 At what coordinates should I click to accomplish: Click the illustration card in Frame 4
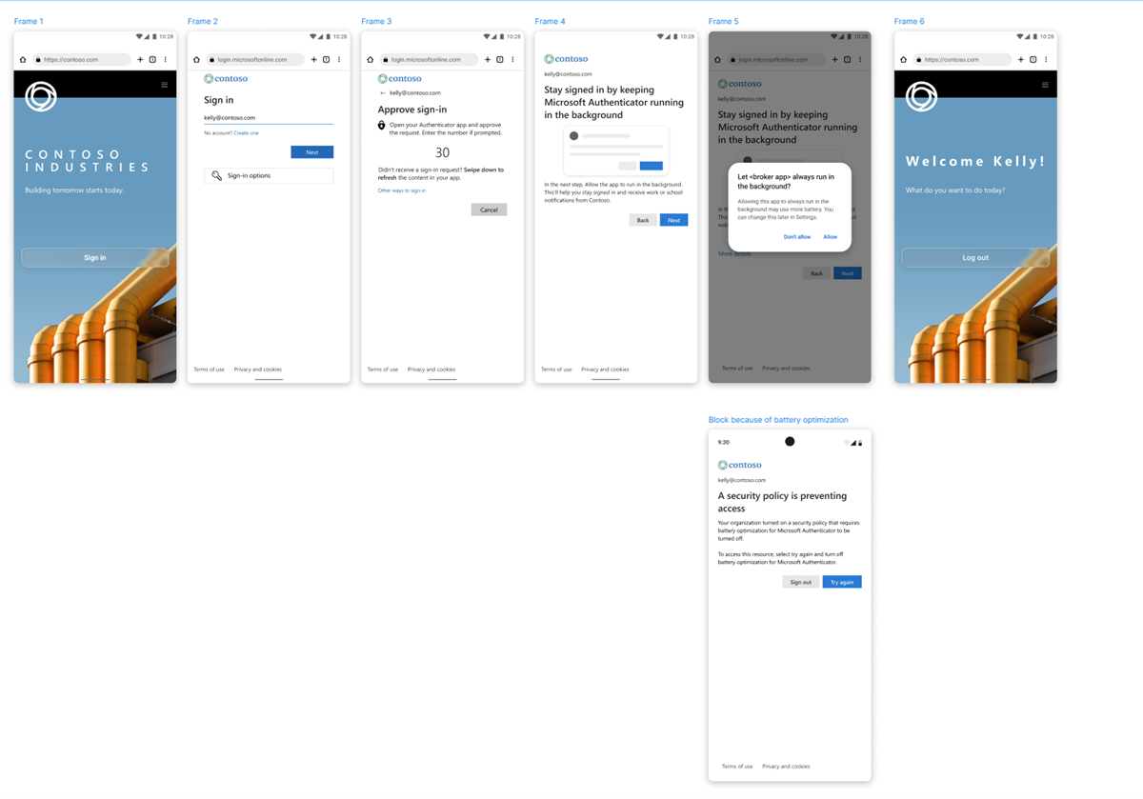point(616,150)
